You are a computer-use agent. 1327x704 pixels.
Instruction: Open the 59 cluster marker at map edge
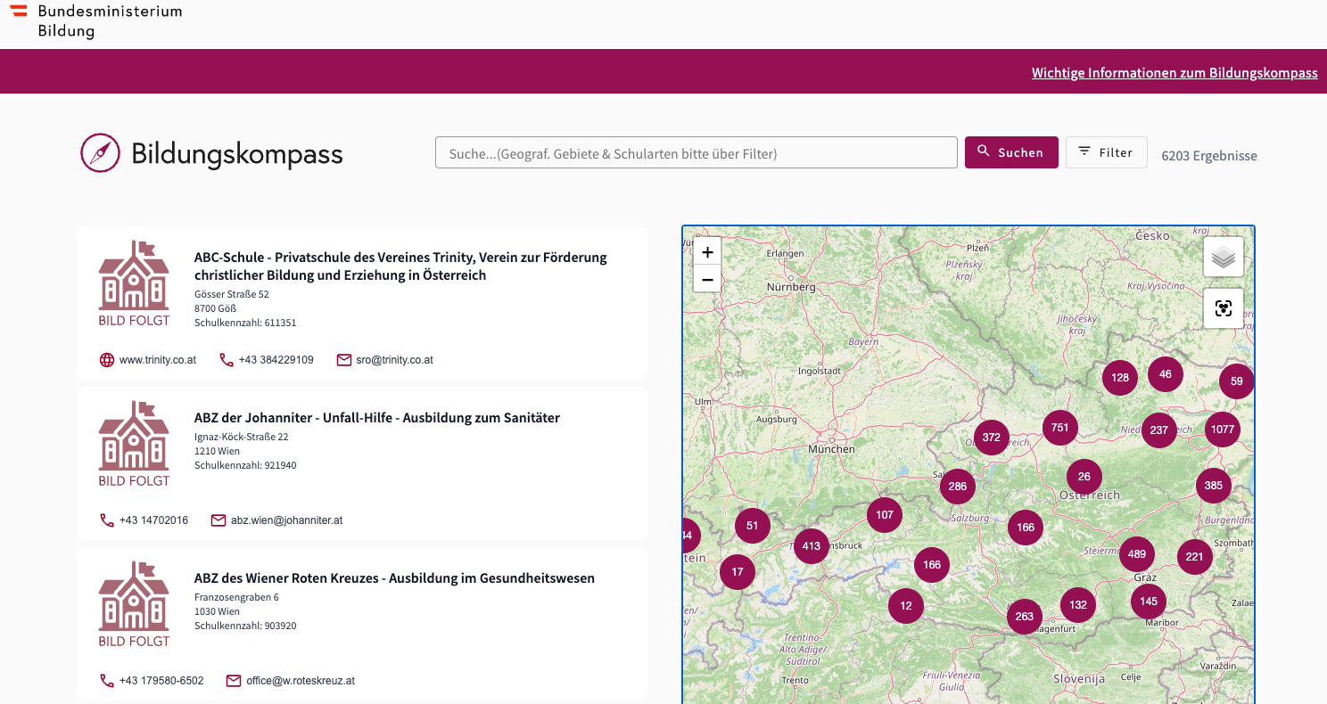[x=1236, y=381]
